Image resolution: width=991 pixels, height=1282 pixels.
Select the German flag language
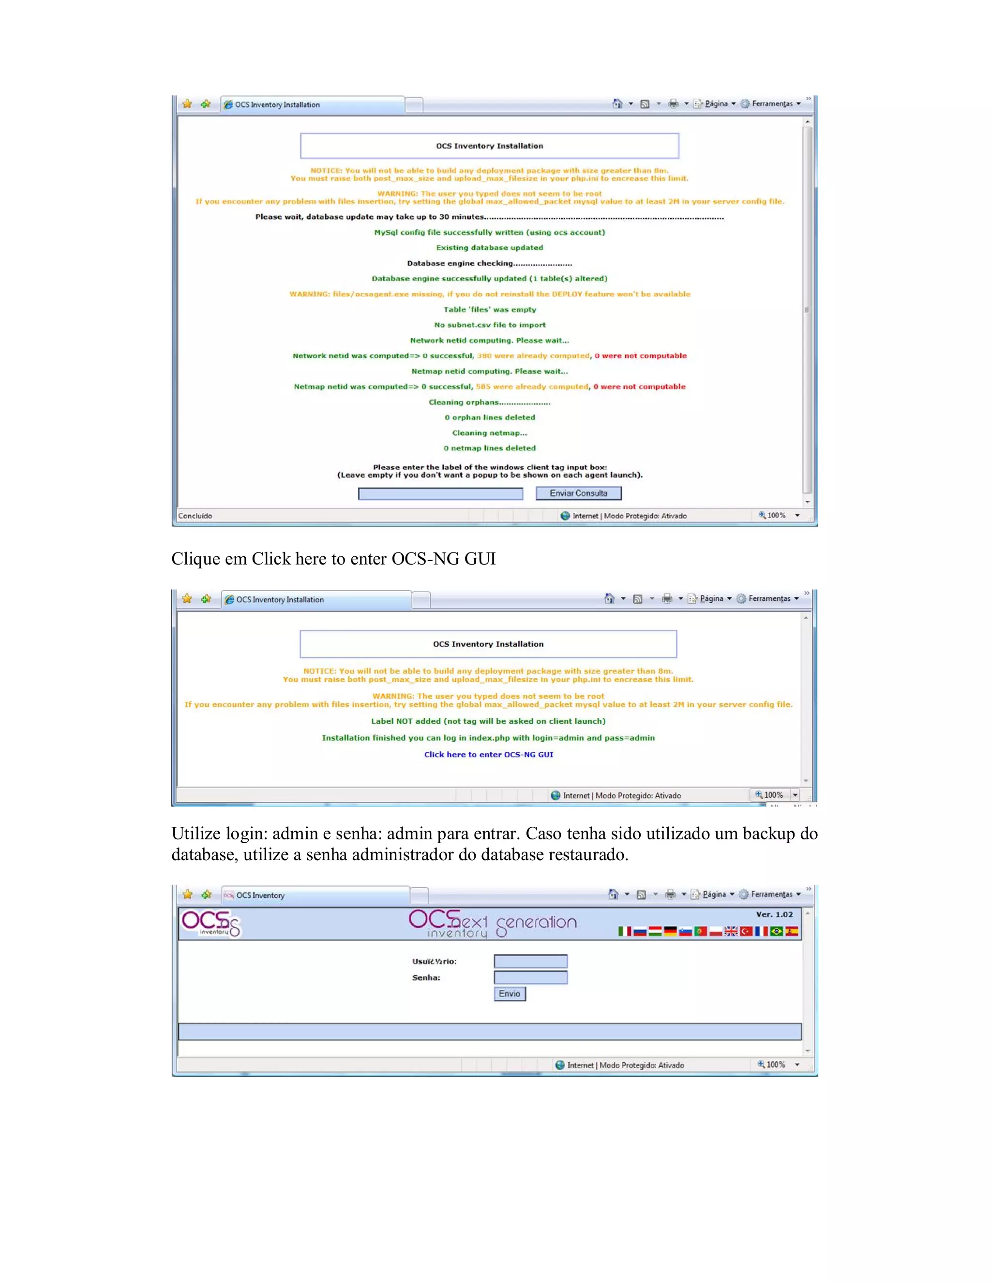(x=670, y=931)
